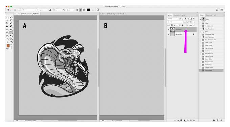The height and width of the screenshot is (127, 230).
Task: Create new document from current state
Action: (214, 120)
